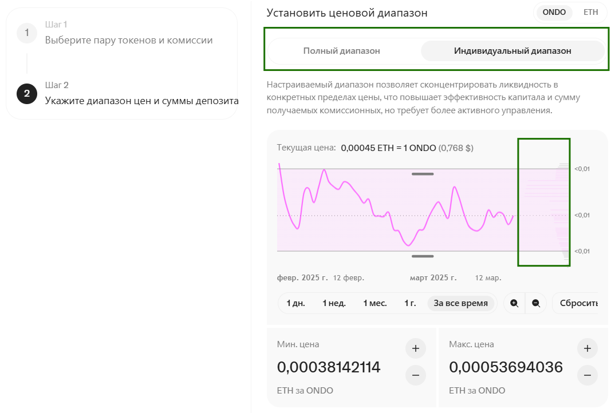The image size is (615, 413).
Task: Grab the upper range handle on chart
Action: click(x=423, y=174)
